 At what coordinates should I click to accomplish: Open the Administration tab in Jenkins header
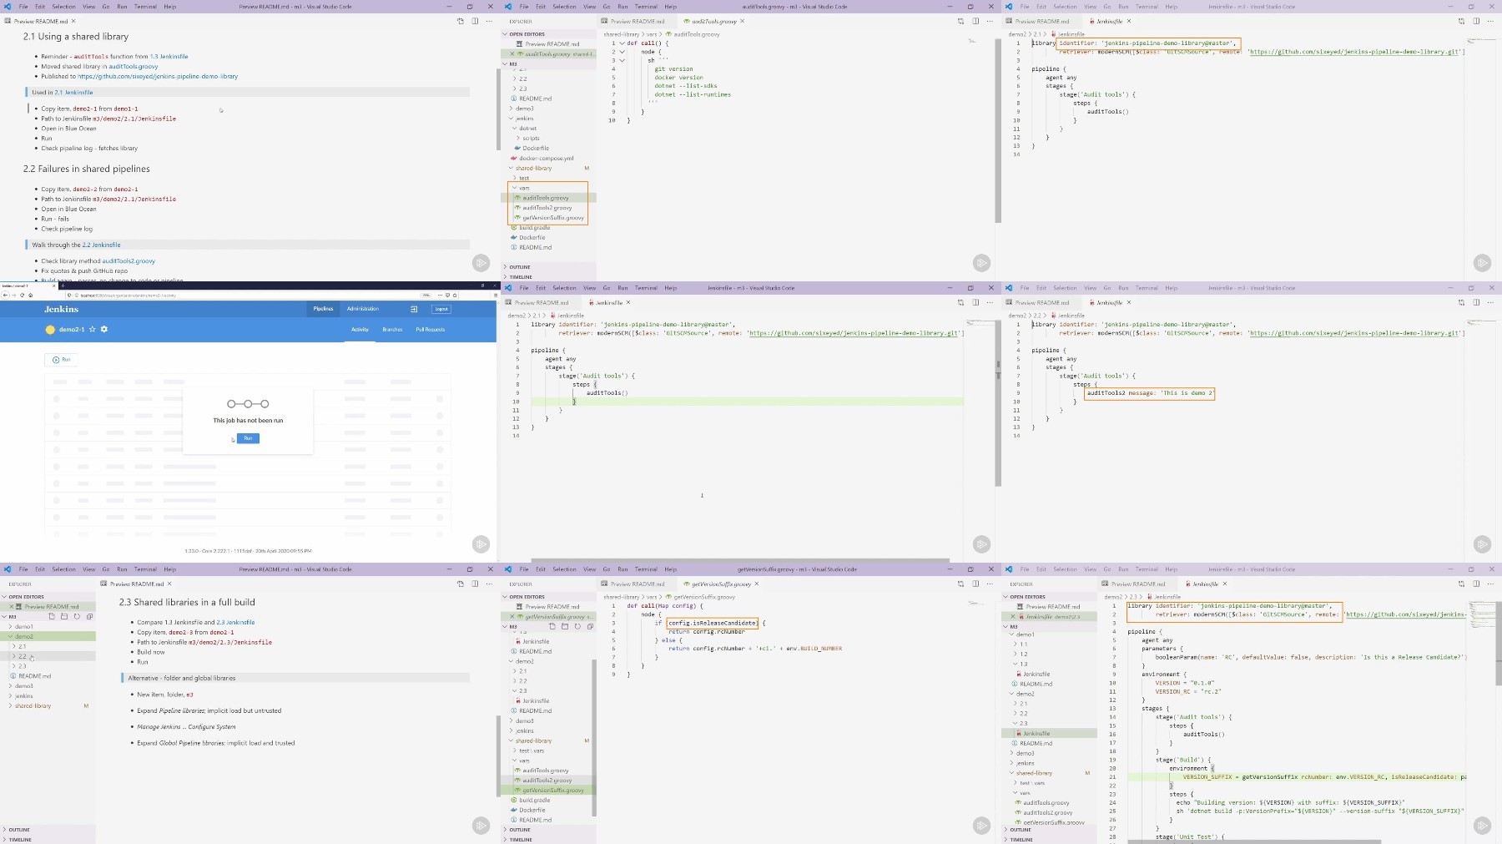363,309
